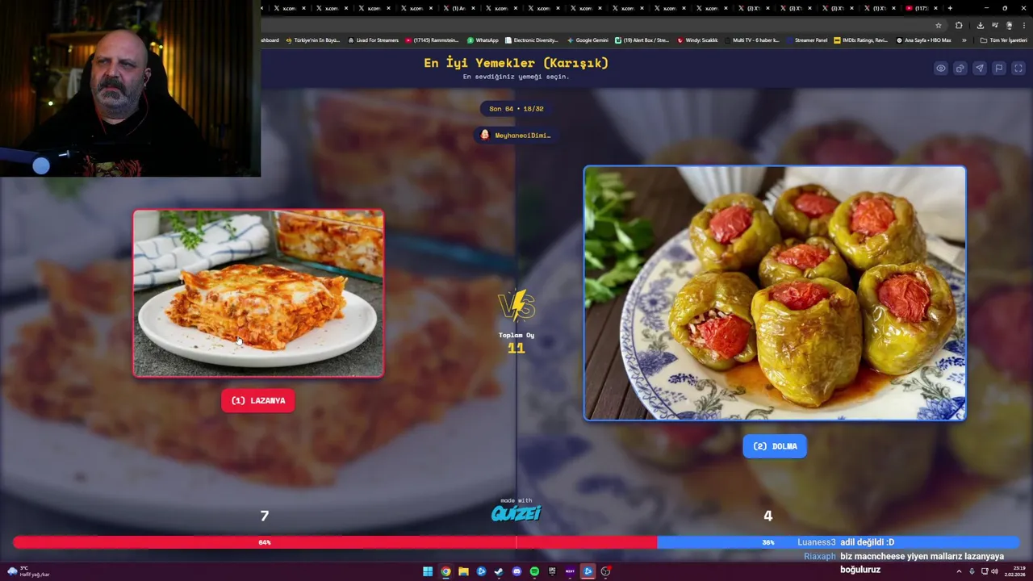Open the Tüm Yer İşaretleri folder
Viewport: 1033px width, 581px height.
[x=1003, y=40]
